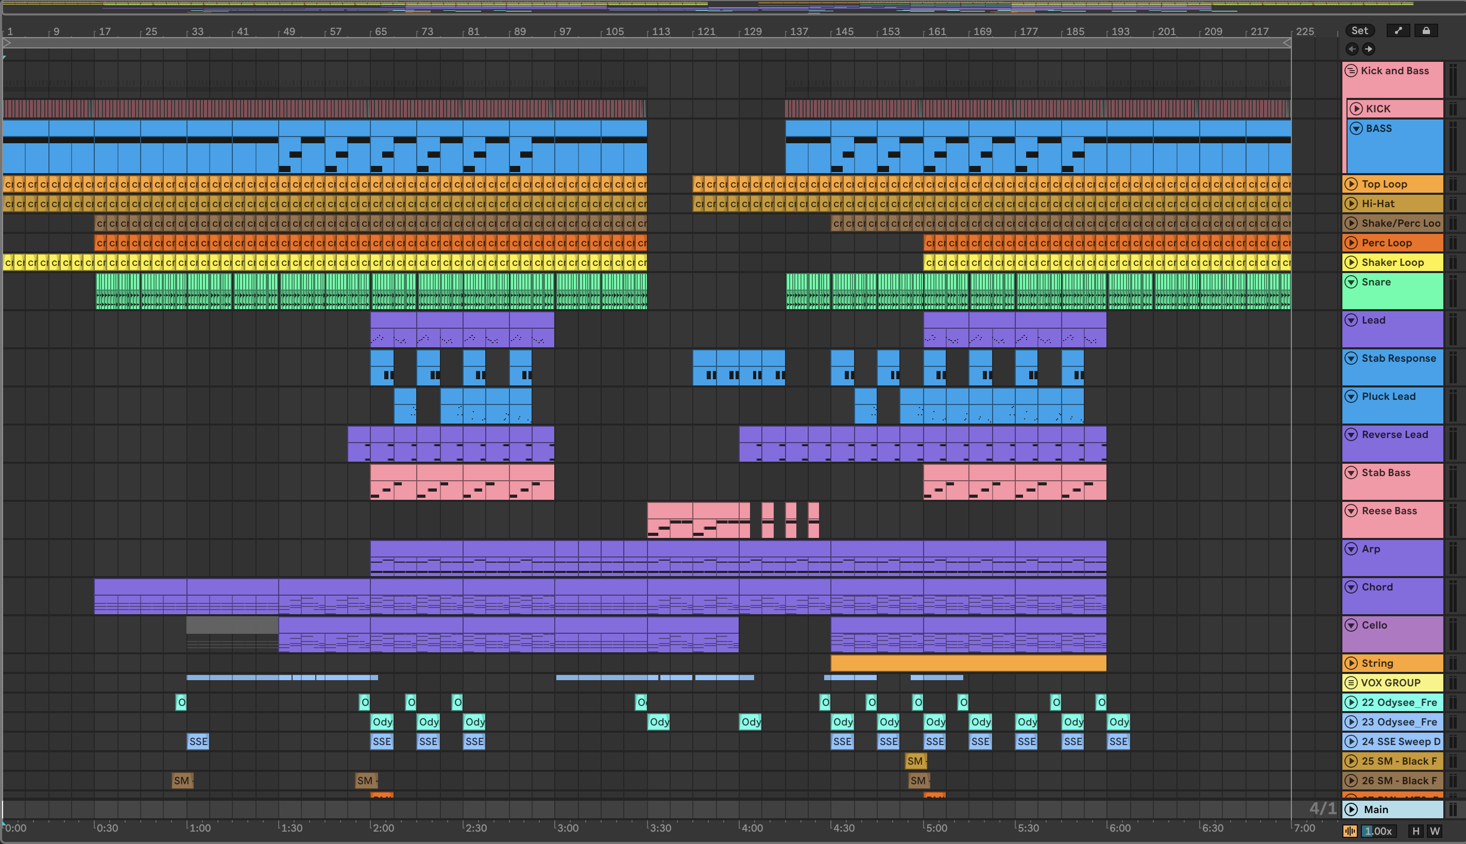This screenshot has height=844, width=1466.
Task: Click the H optimize height button
Action: pyautogui.click(x=1416, y=831)
